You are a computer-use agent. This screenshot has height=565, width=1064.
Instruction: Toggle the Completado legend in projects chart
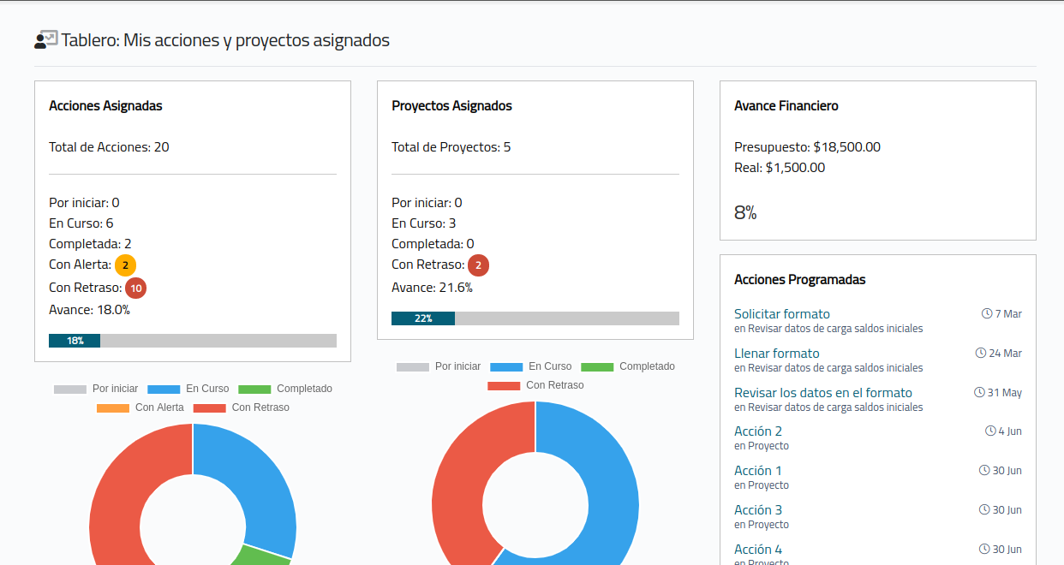[628, 366]
